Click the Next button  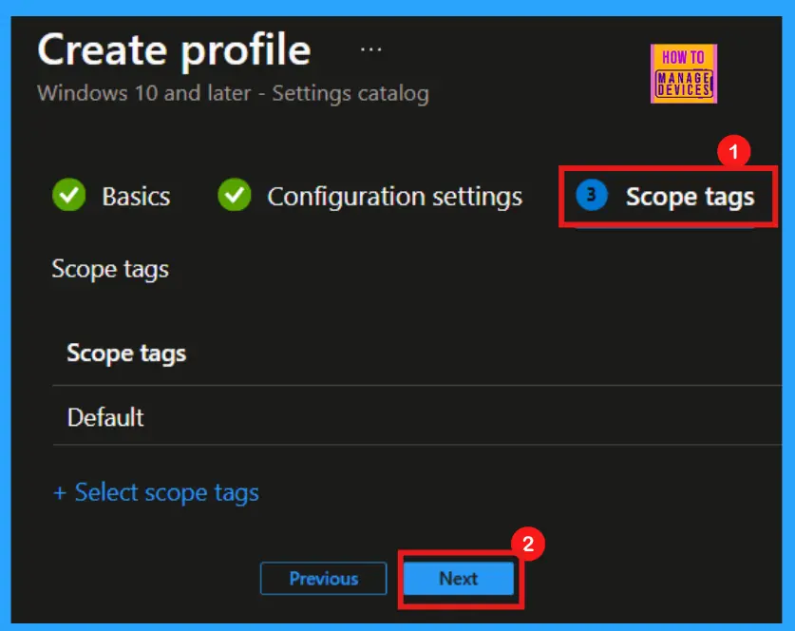point(459,578)
